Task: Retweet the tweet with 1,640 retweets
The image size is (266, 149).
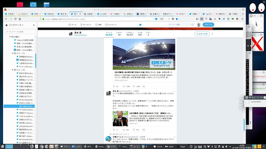Action: (126, 87)
